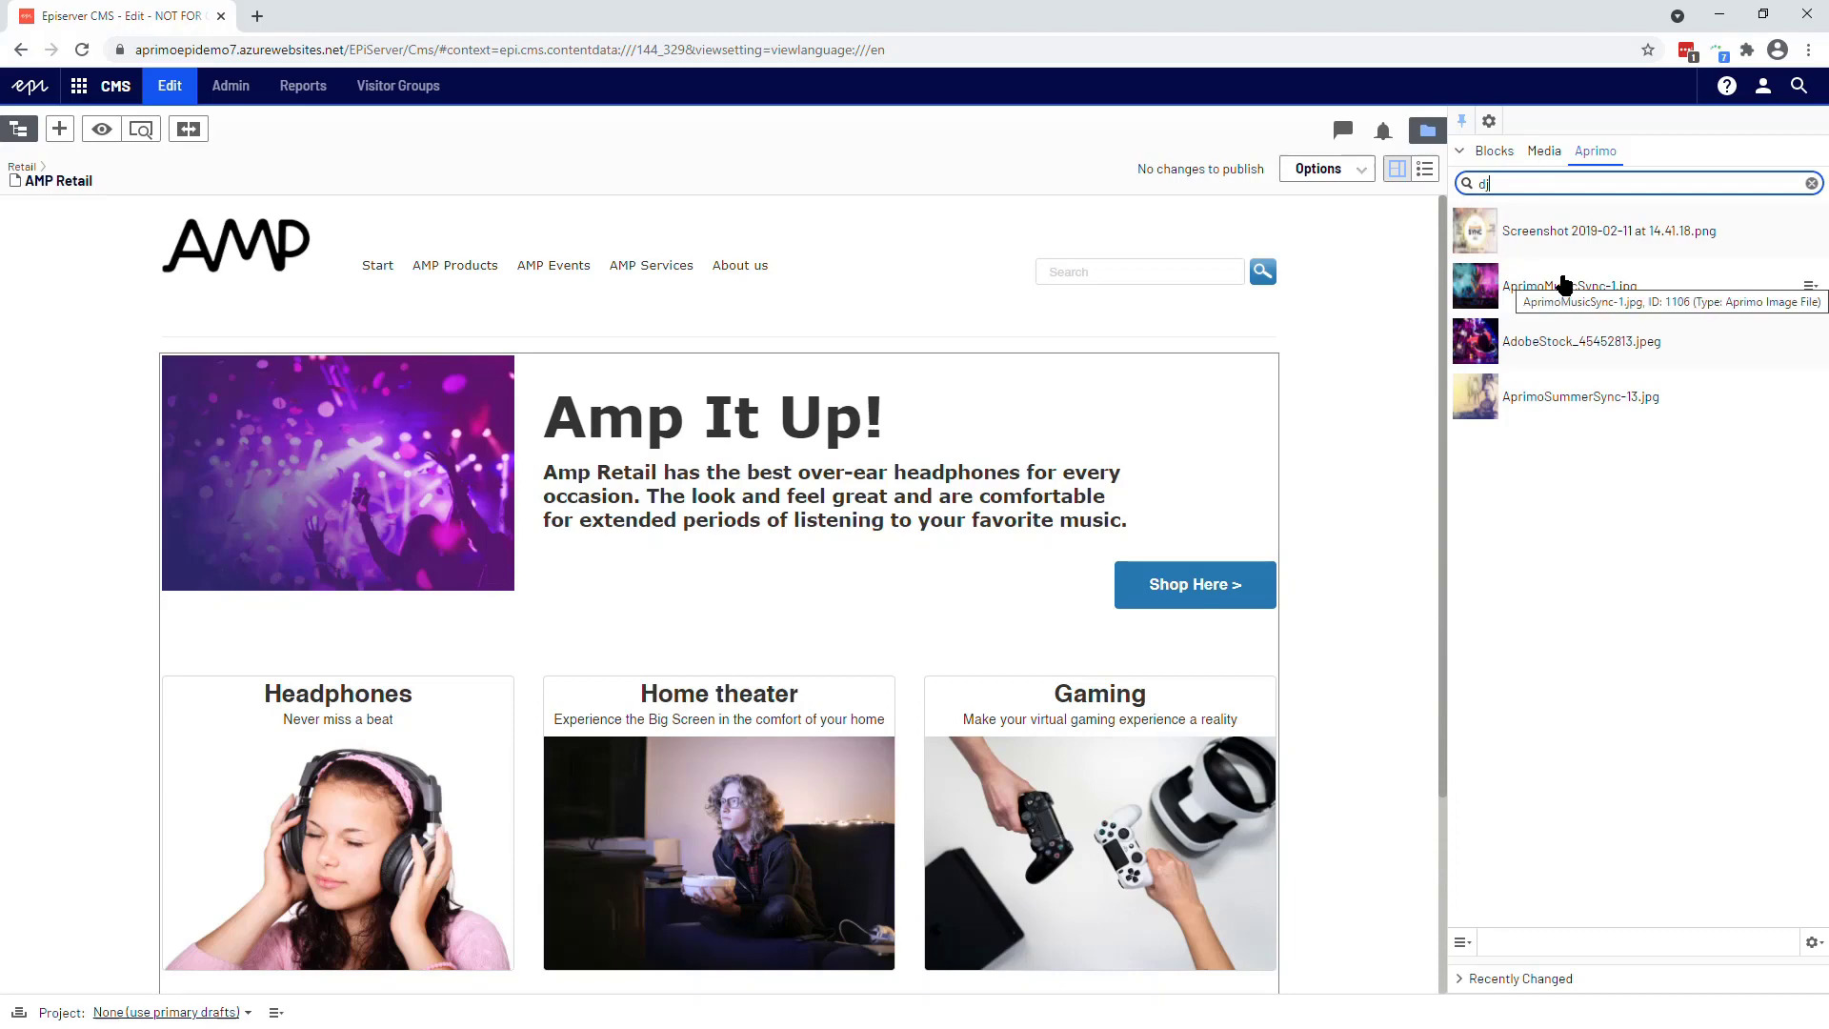1829x1029 pixels.
Task: Click the Blocks panel icon
Action: 1497,151
